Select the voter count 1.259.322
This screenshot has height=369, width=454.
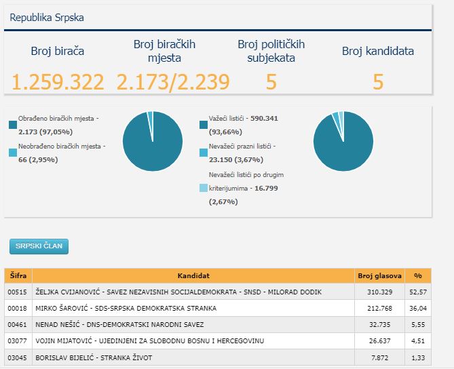point(58,82)
